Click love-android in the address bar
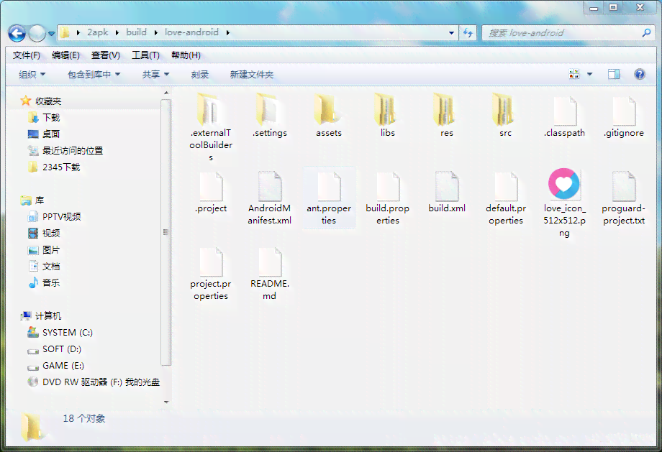Screen dimensions: 662x452 (191, 32)
